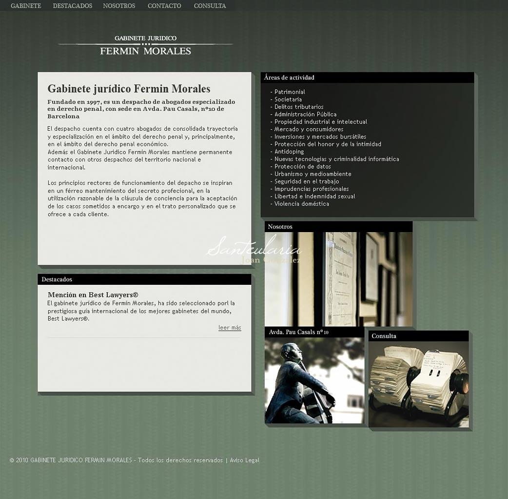508x499 pixels.
Task: Select Violencia doméstica entry
Action: pyautogui.click(x=301, y=204)
